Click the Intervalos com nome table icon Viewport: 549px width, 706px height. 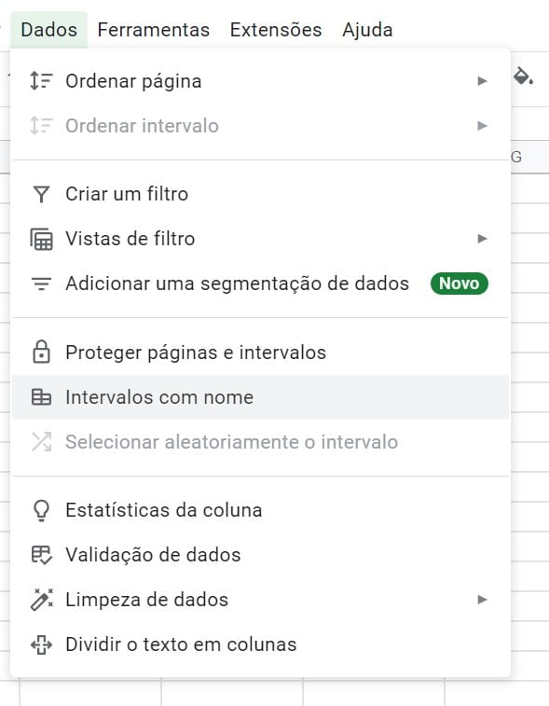(x=41, y=397)
